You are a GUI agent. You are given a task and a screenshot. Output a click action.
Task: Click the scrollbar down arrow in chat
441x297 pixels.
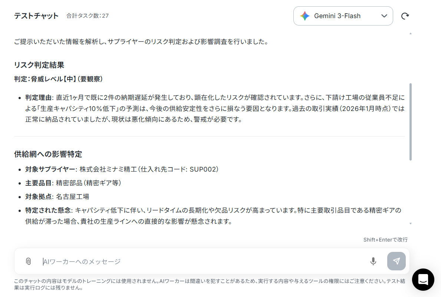[411, 223]
